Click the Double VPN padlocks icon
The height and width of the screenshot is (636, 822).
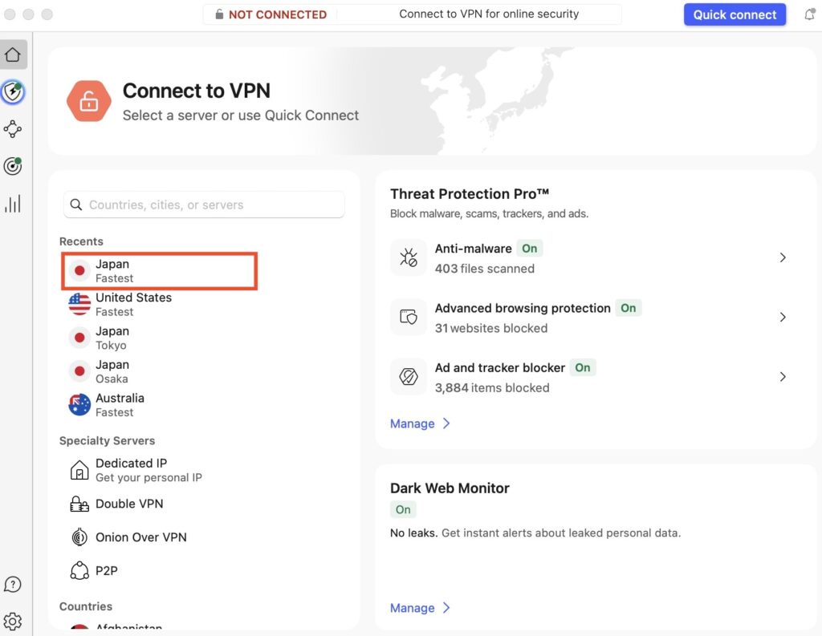click(79, 504)
